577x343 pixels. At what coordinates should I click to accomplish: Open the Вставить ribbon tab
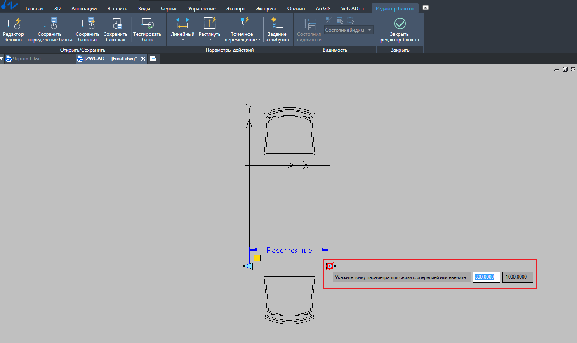[x=117, y=8]
